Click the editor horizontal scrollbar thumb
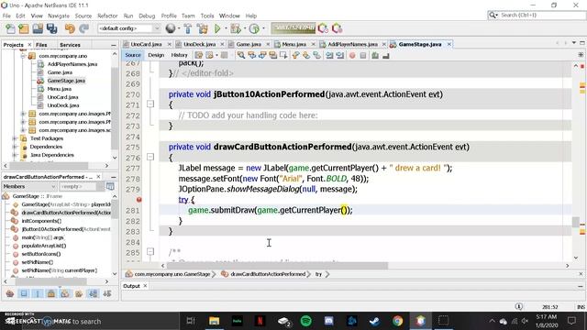Viewport: 587px width, 330px height. coord(277,265)
